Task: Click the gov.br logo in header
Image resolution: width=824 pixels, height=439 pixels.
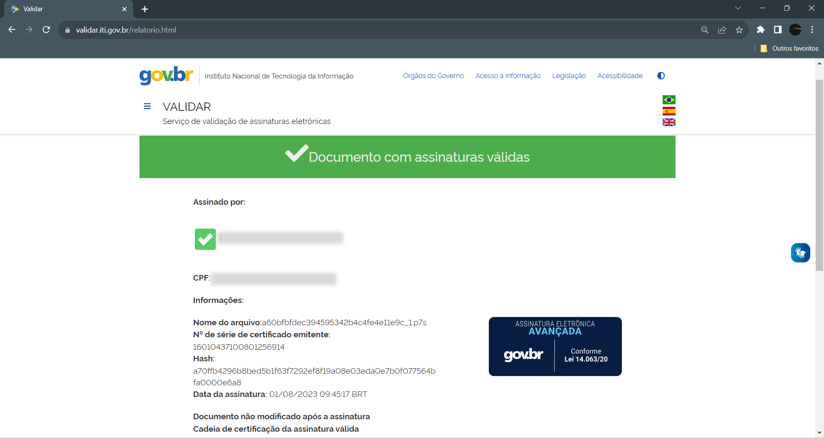Action: coord(166,76)
